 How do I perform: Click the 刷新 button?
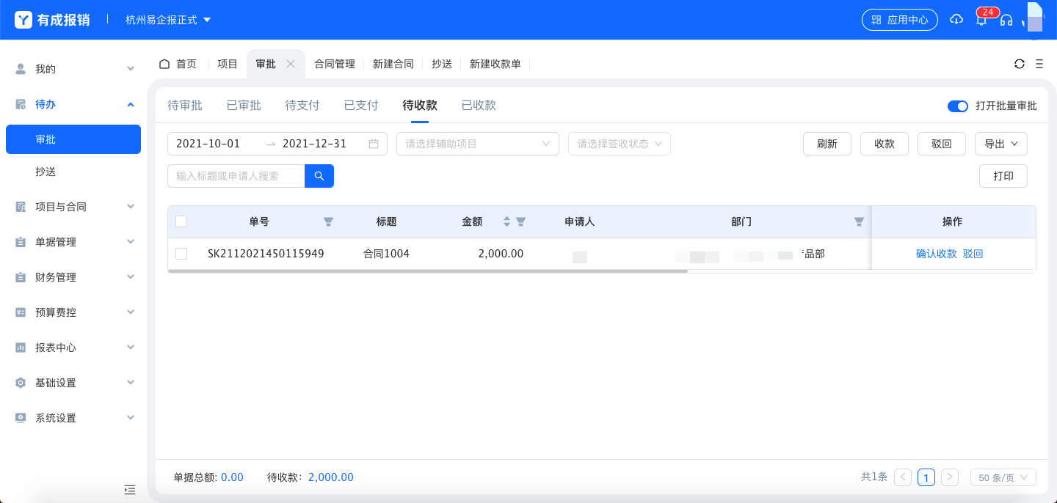point(827,144)
